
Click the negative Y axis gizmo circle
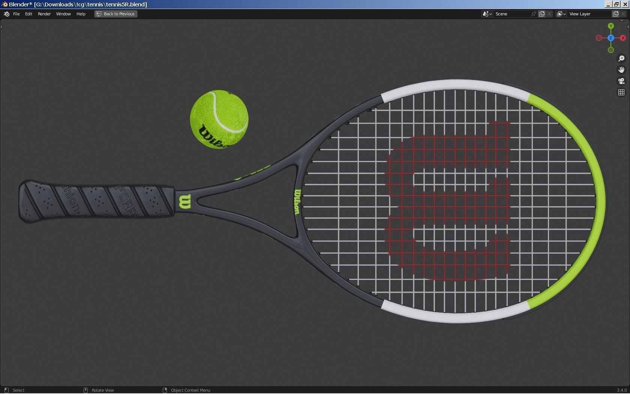pyautogui.click(x=611, y=50)
